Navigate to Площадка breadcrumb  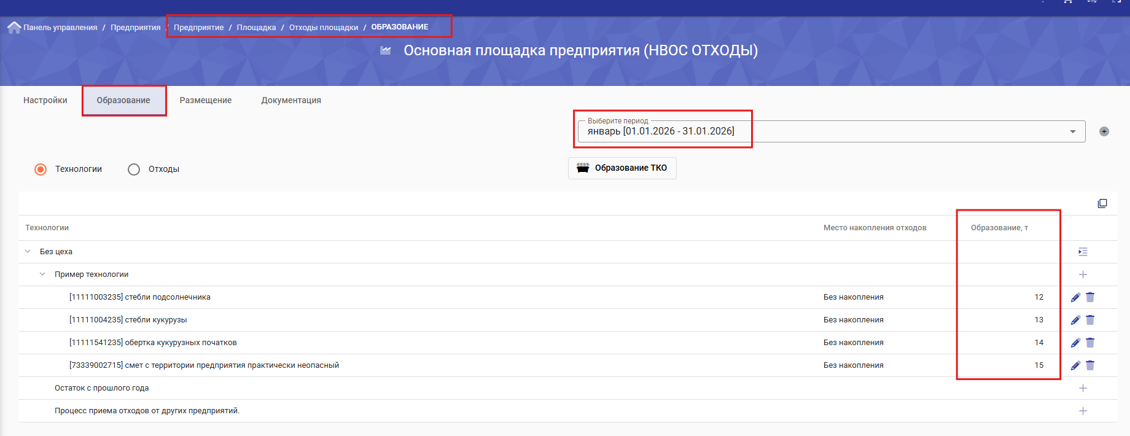pos(256,28)
